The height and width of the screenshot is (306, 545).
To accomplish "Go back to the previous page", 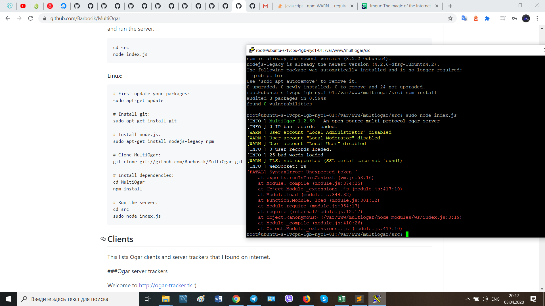I will [x=8, y=18].
